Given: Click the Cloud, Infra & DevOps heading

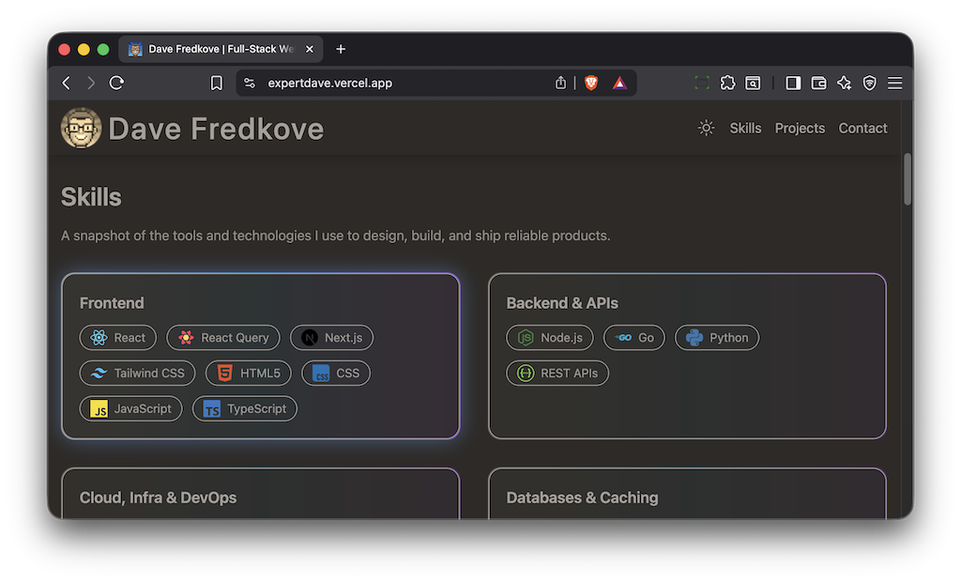Looking at the screenshot, I should pos(158,498).
